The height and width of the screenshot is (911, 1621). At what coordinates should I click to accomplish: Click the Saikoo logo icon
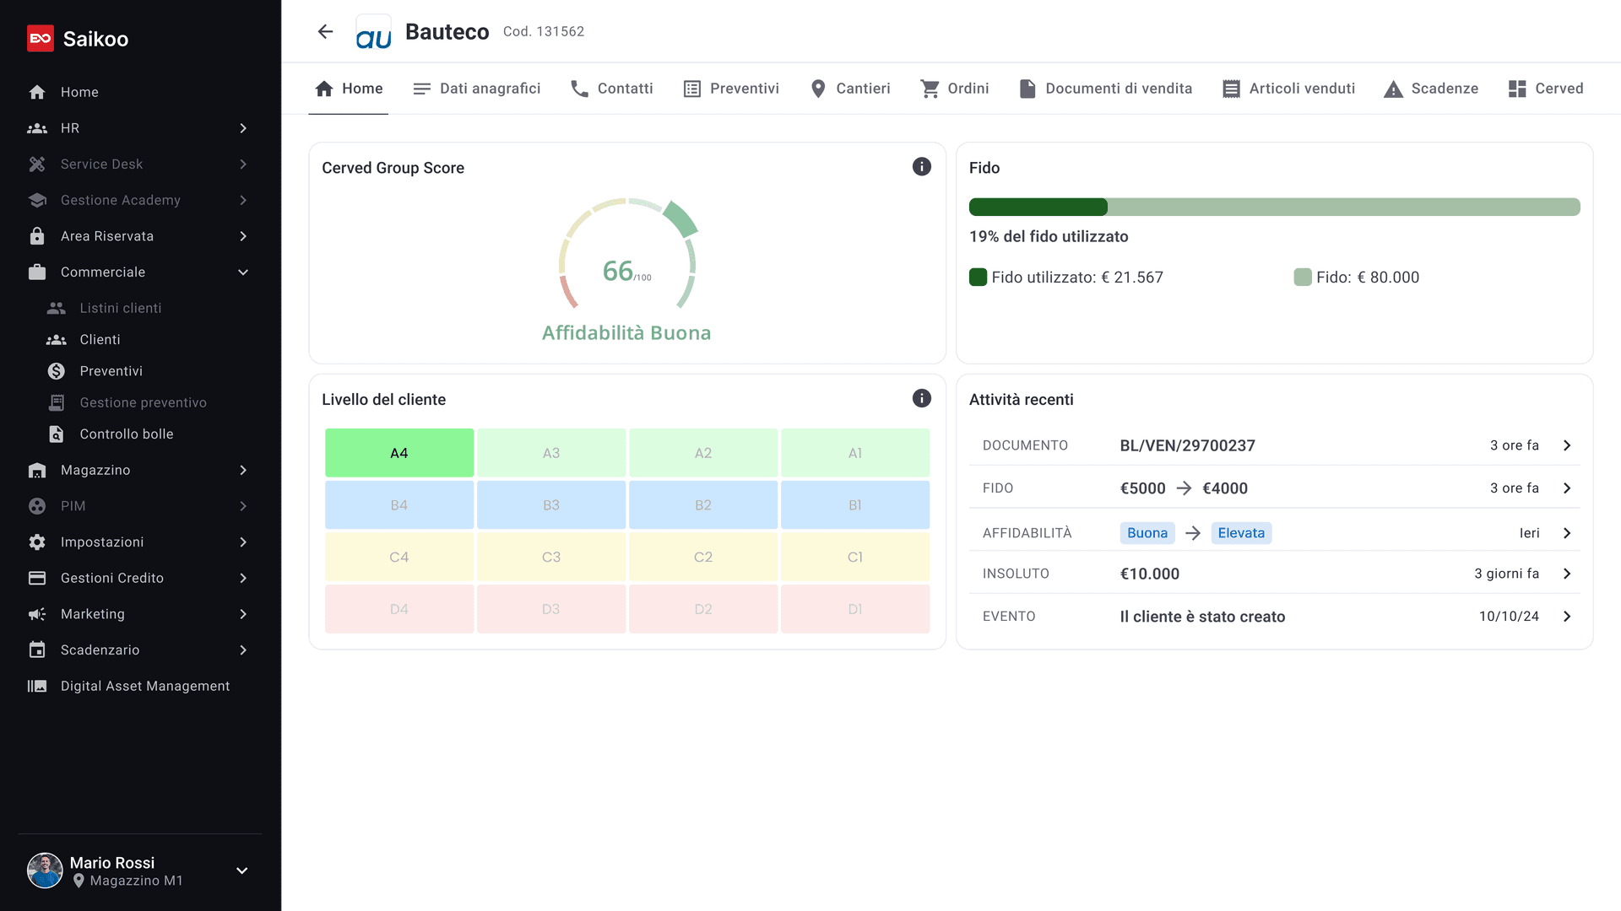41,39
